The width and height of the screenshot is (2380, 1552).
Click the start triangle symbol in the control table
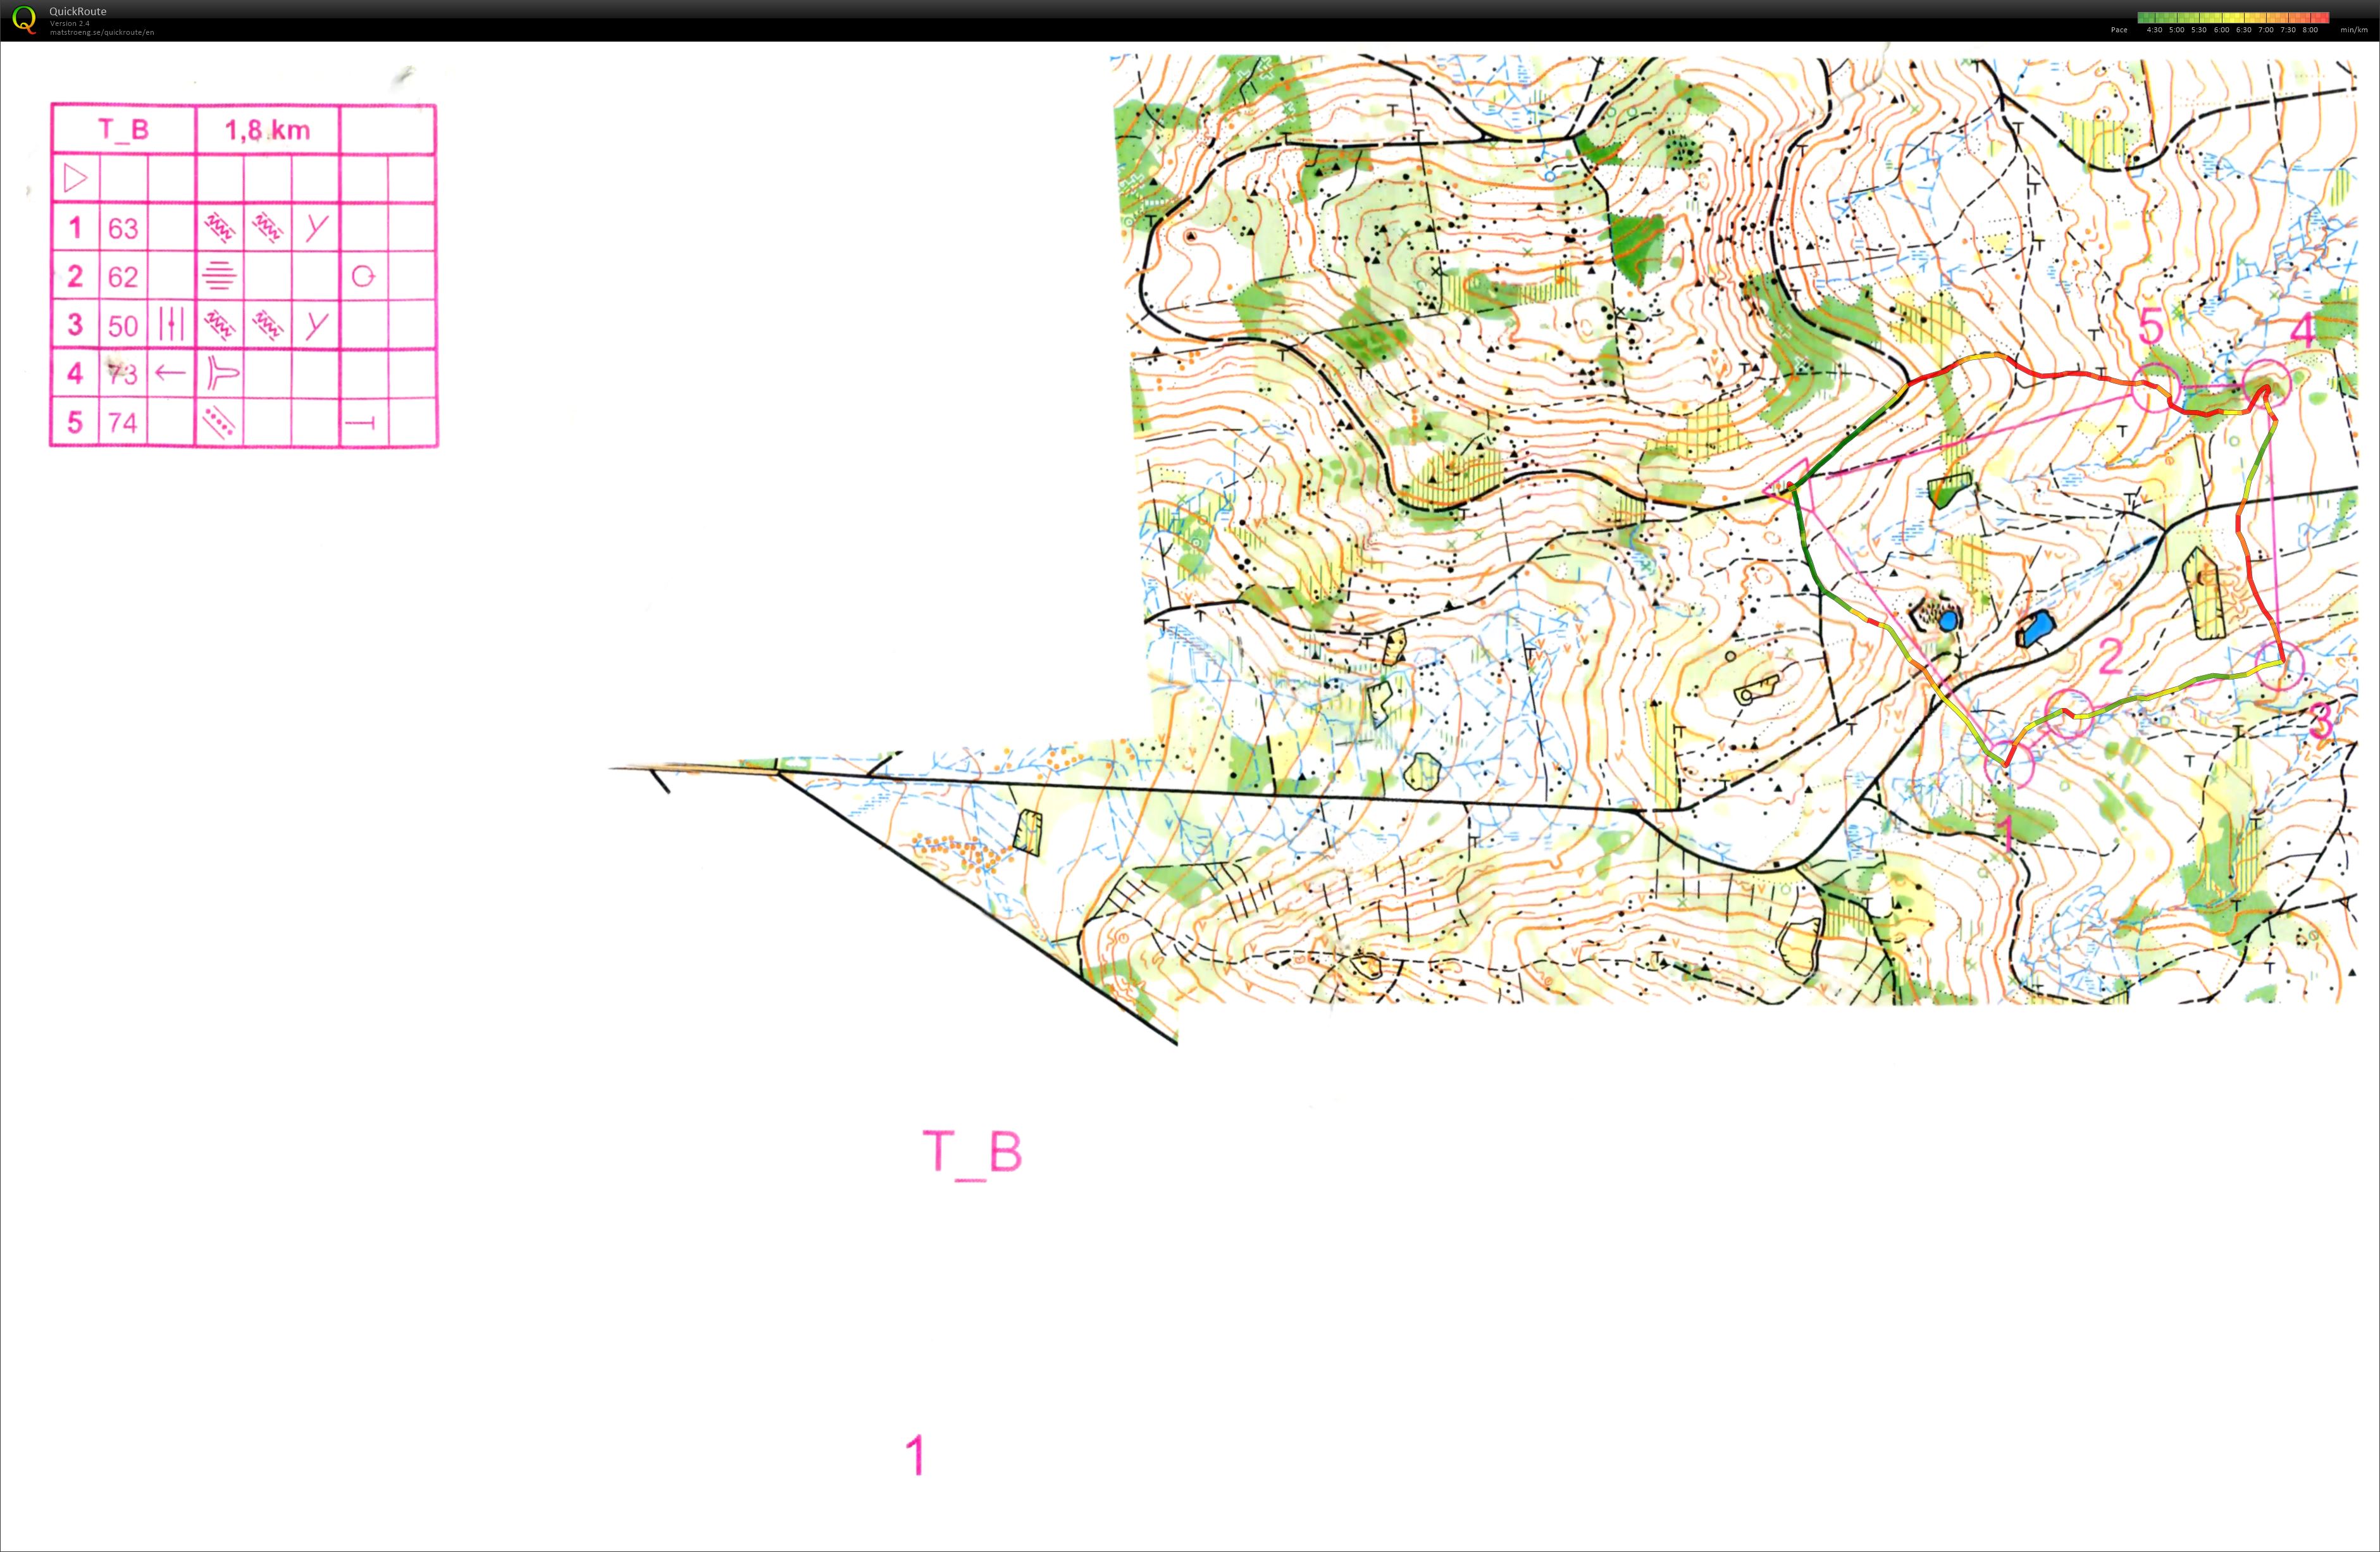point(75,179)
